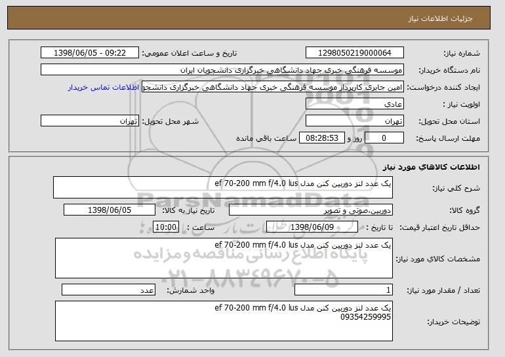Click the label مشخصات کالای مورد نیاز

tap(437, 259)
